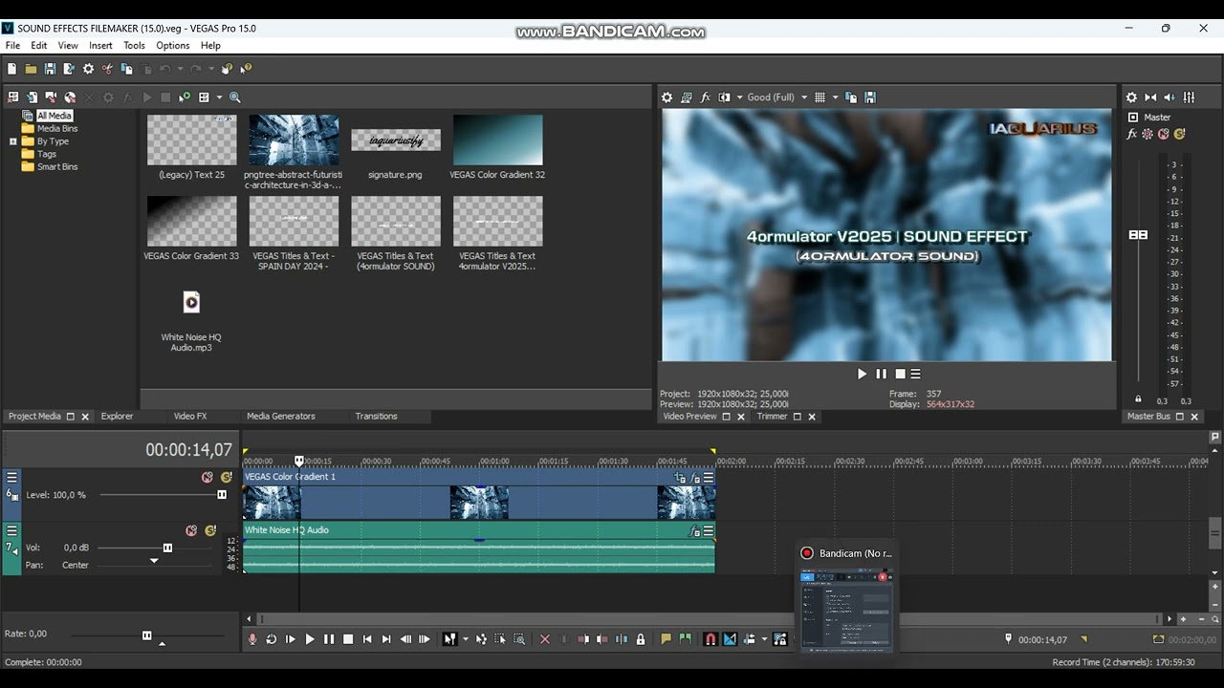Viewport: 1224px width, 688px height.
Task: Toggle Split Screen View in Video Preview
Action: (725, 97)
